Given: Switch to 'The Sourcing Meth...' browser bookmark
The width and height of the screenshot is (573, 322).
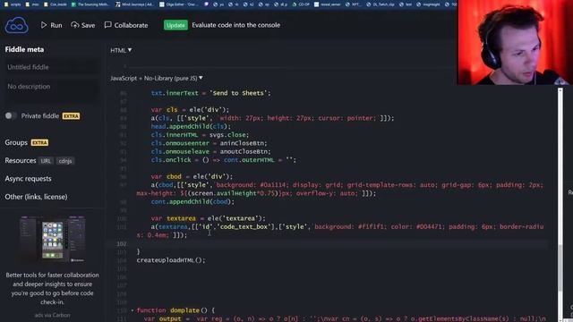Looking at the screenshot, I should (90, 4).
